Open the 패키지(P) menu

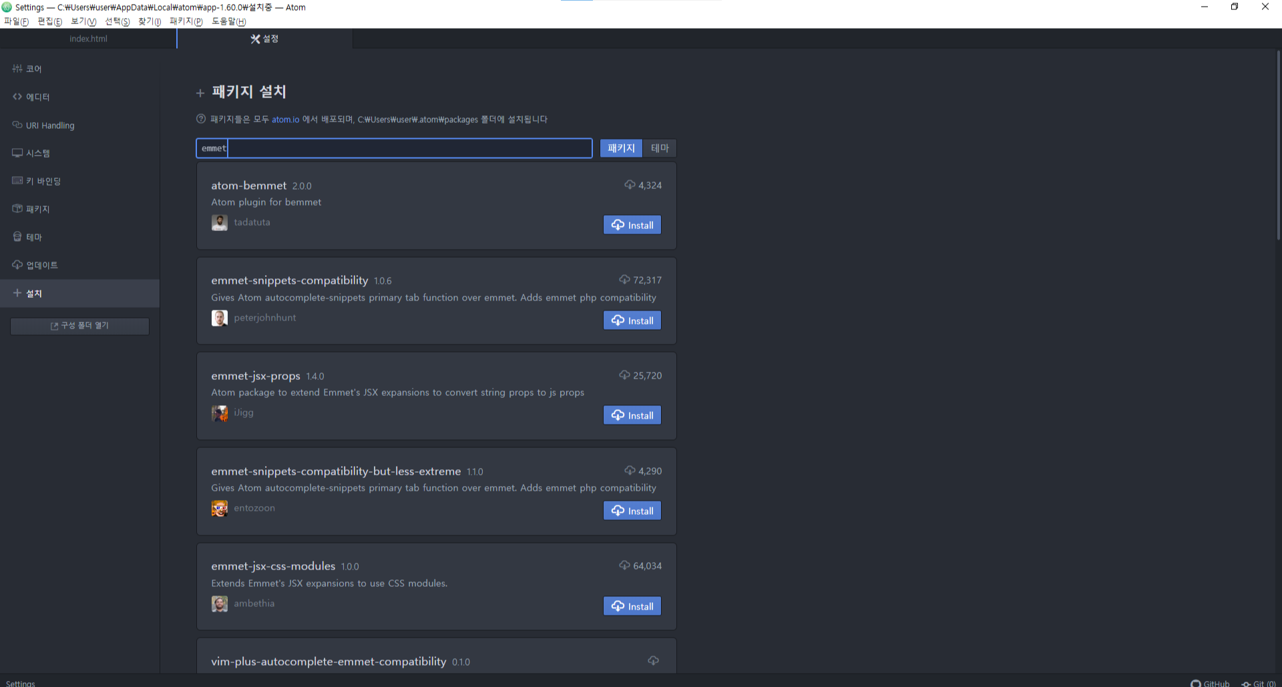click(186, 21)
